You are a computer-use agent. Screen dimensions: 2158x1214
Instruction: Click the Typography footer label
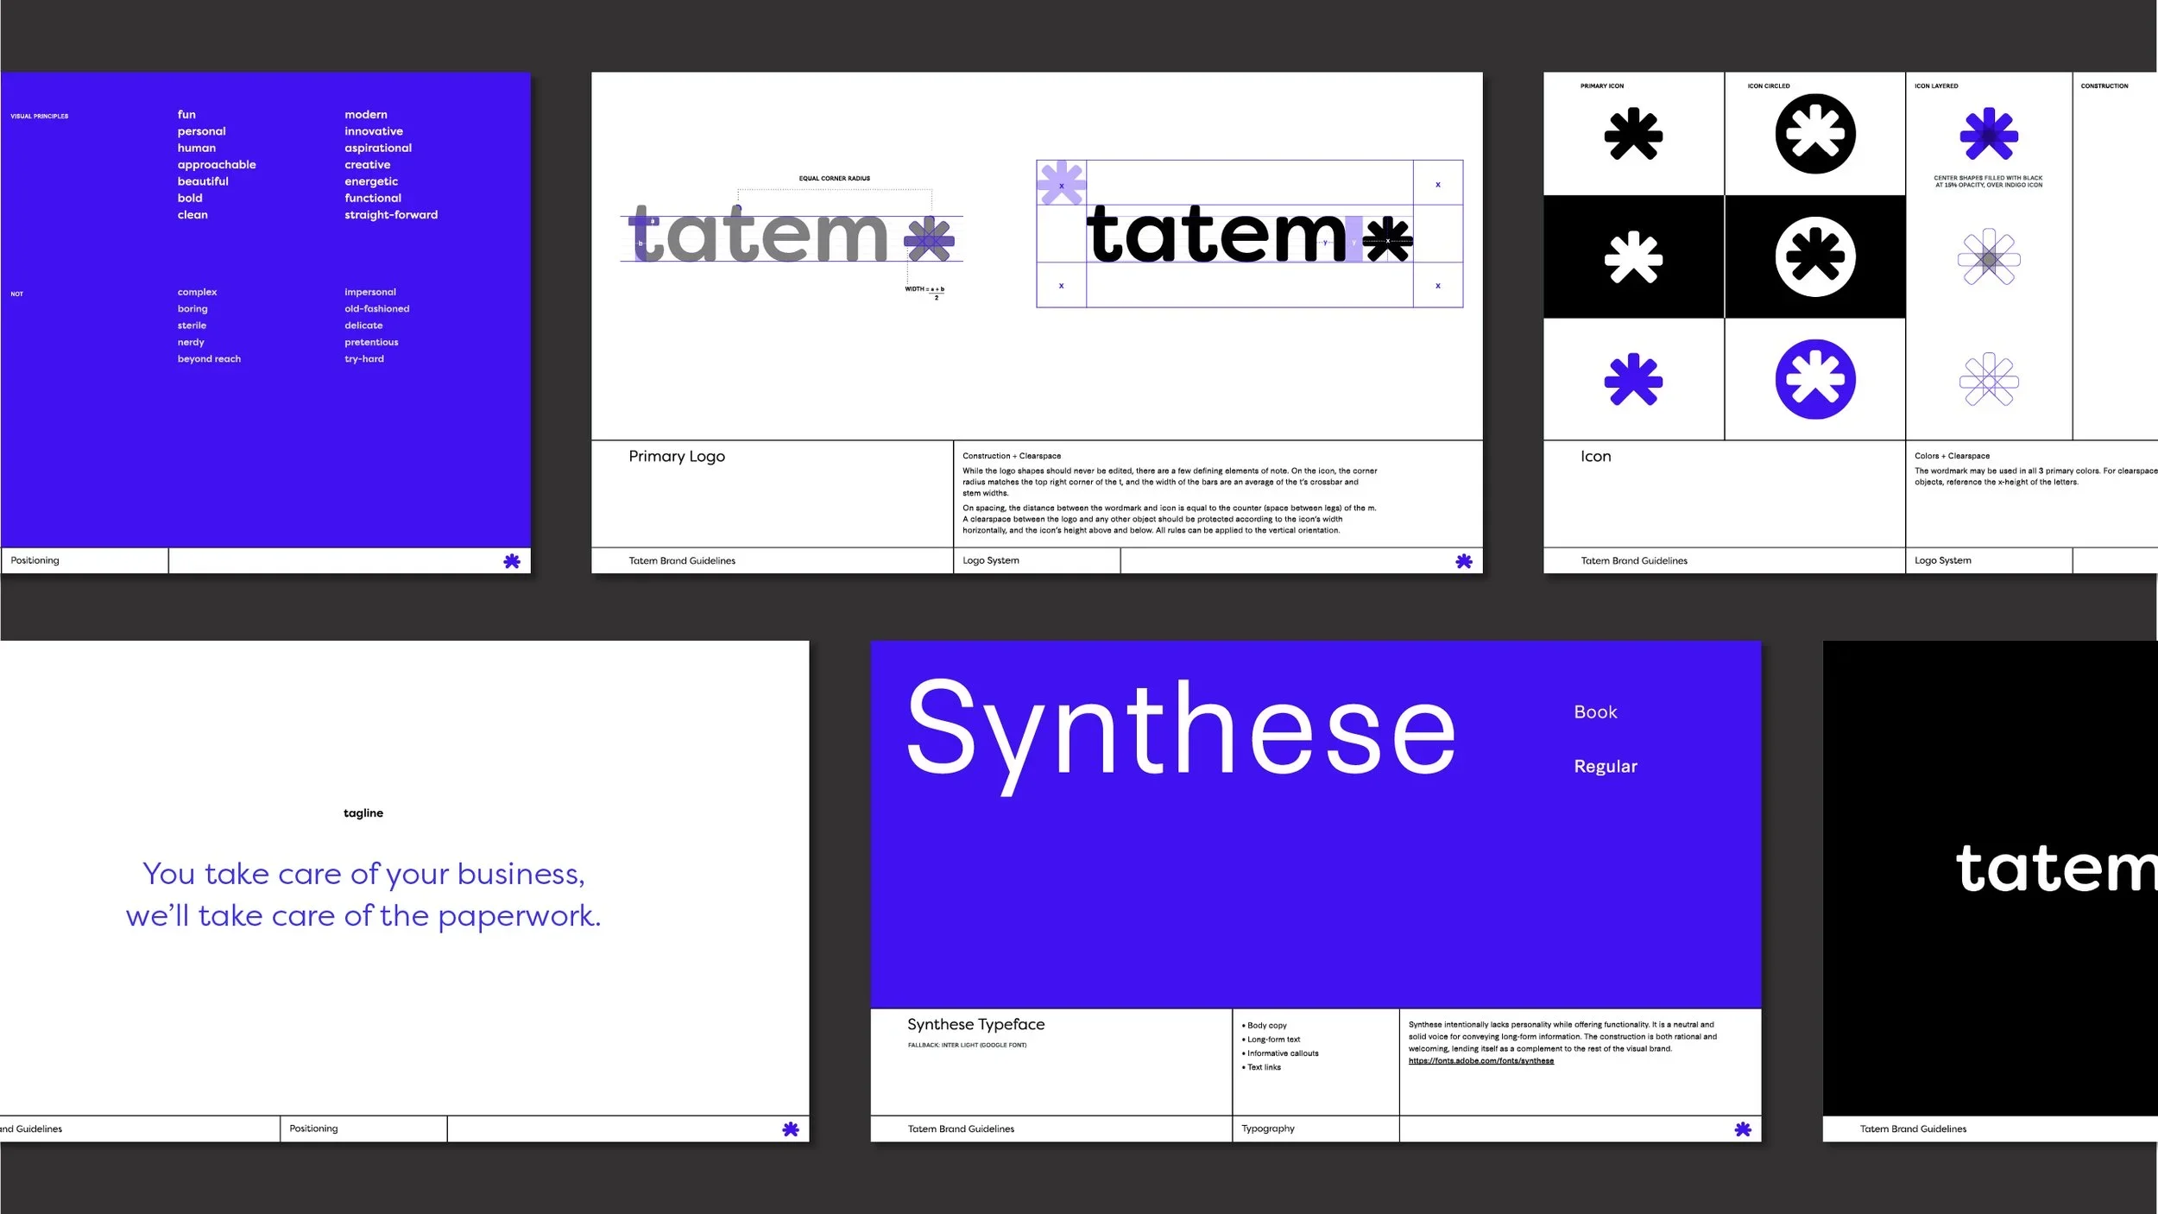(1268, 1129)
